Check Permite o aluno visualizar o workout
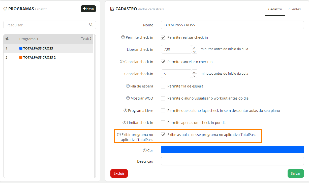This screenshot has width=309, height=183. click(x=163, y=98)
